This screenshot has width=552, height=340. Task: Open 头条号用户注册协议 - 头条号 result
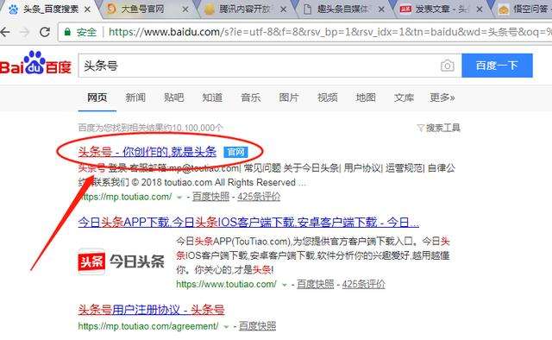click(151, 310)
